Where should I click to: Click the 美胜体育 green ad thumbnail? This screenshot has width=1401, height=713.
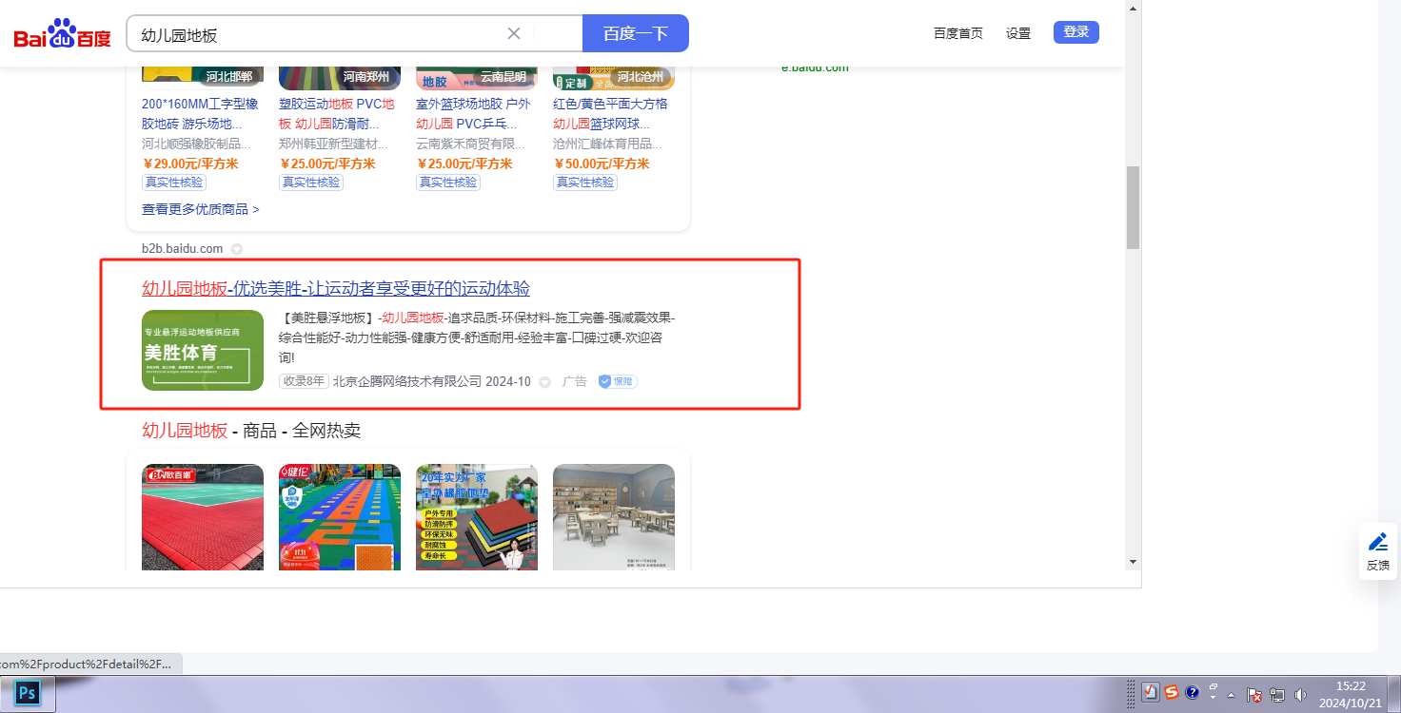[203, 350]
